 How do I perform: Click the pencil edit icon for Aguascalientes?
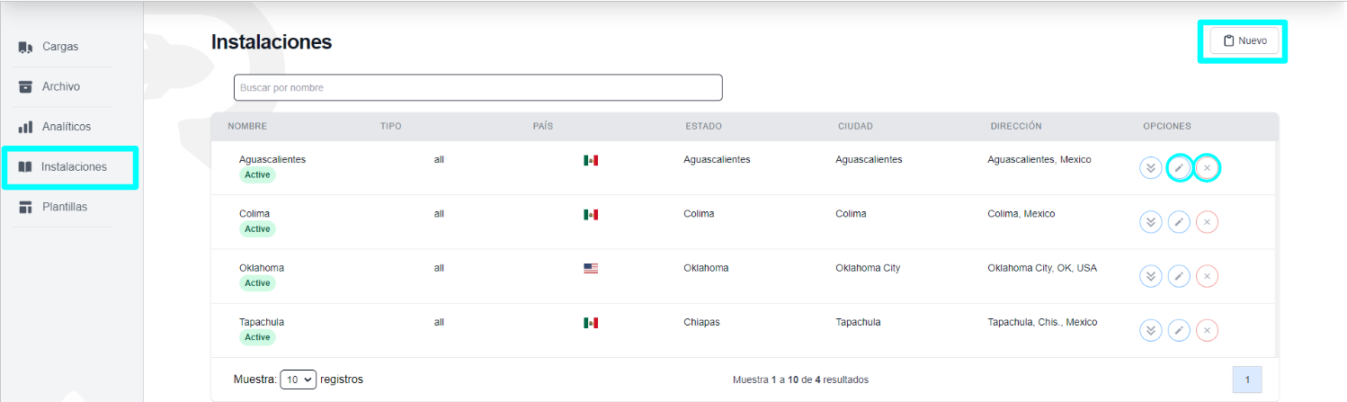pos(1179,168)
